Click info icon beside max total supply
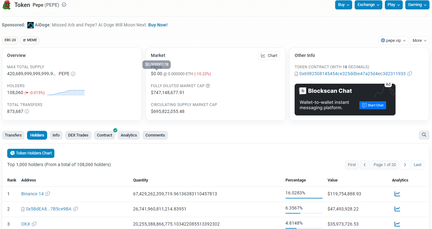Image resolution: width=432 pixels, height=229 pixels. (x=73, y=74)
